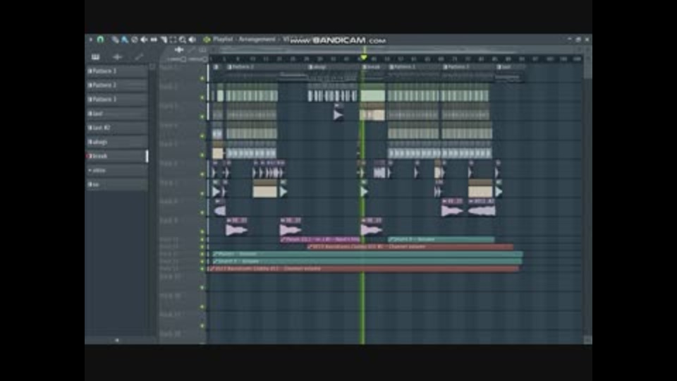The height and width of the screenshot is (381, 677).
Task: Select the 'last #2' pattern in picker
Action: click(x=117, y=128)
